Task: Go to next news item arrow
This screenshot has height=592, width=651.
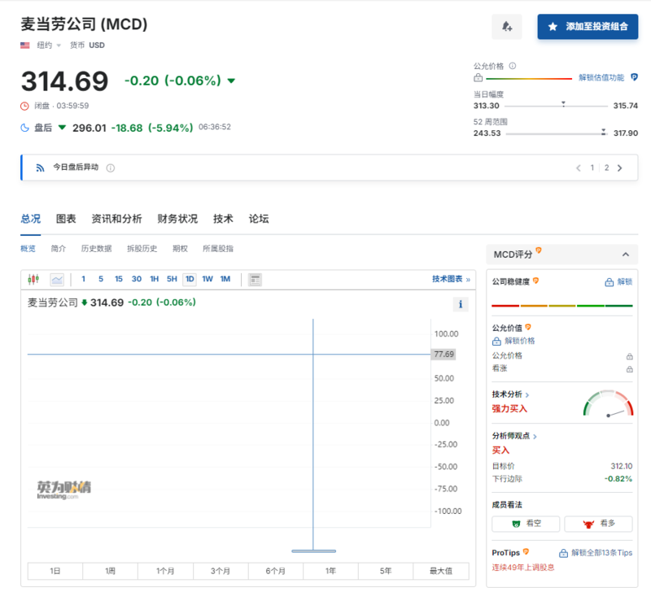Action: click(x=620, y=168)
